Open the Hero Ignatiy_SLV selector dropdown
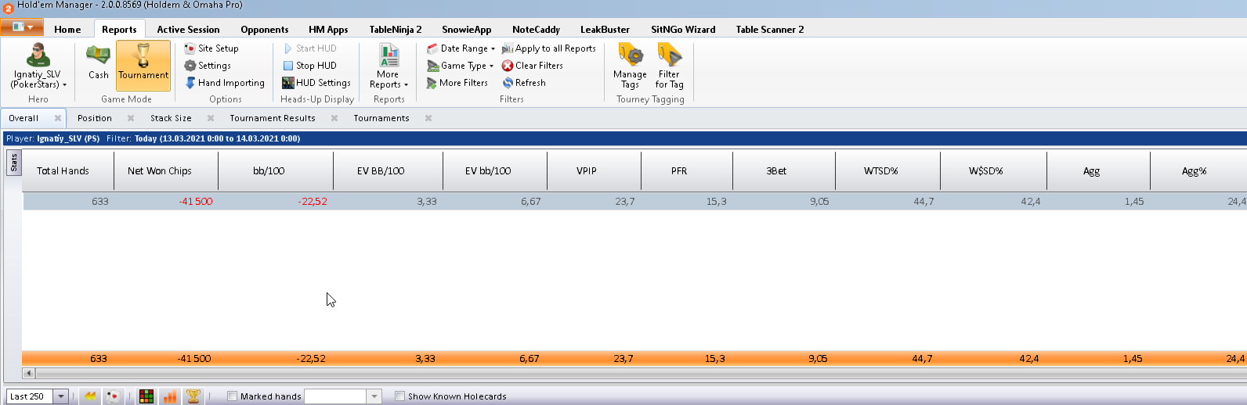This screenshot has height=405, width=1247. click(38, 66)
